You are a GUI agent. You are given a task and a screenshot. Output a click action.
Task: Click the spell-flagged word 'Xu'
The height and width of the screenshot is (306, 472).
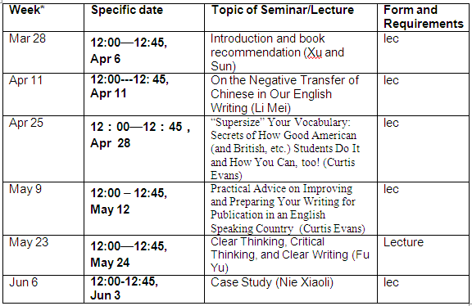(315, 53)
